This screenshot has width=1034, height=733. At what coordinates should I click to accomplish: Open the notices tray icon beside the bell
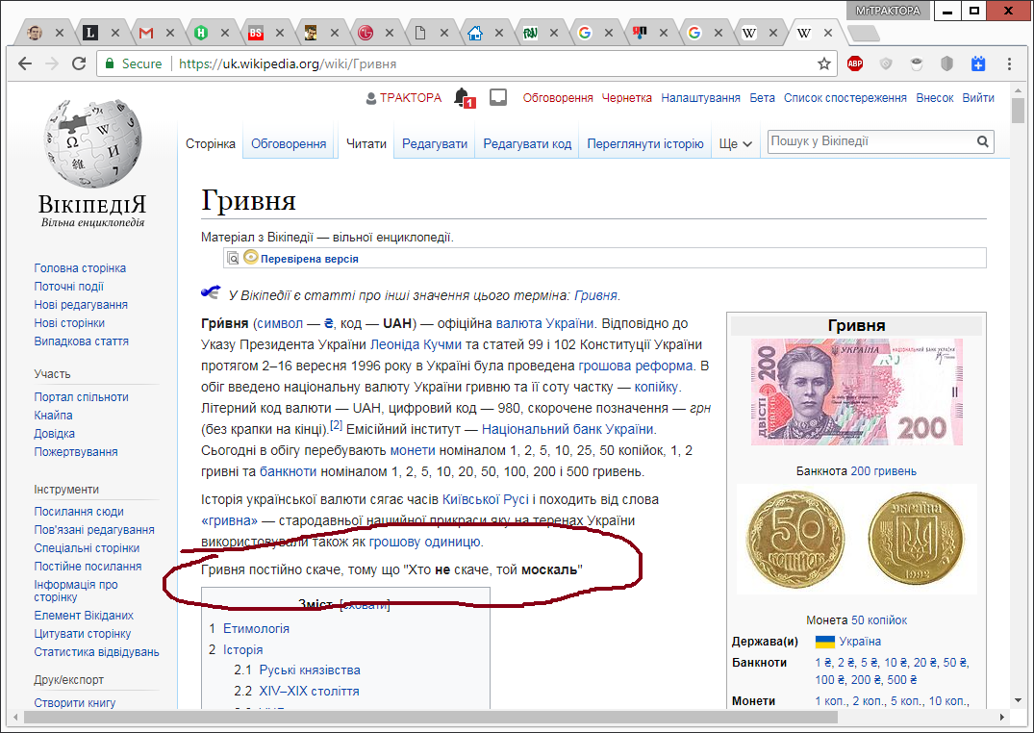point(498,98)
